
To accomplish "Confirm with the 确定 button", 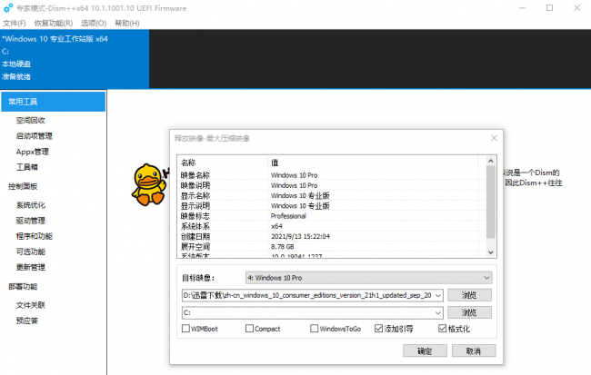I will point(425,350).
